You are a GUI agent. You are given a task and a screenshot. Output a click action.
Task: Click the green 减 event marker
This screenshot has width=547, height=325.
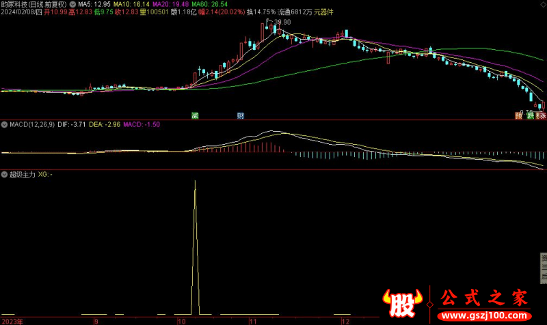(x=195, y=115)
